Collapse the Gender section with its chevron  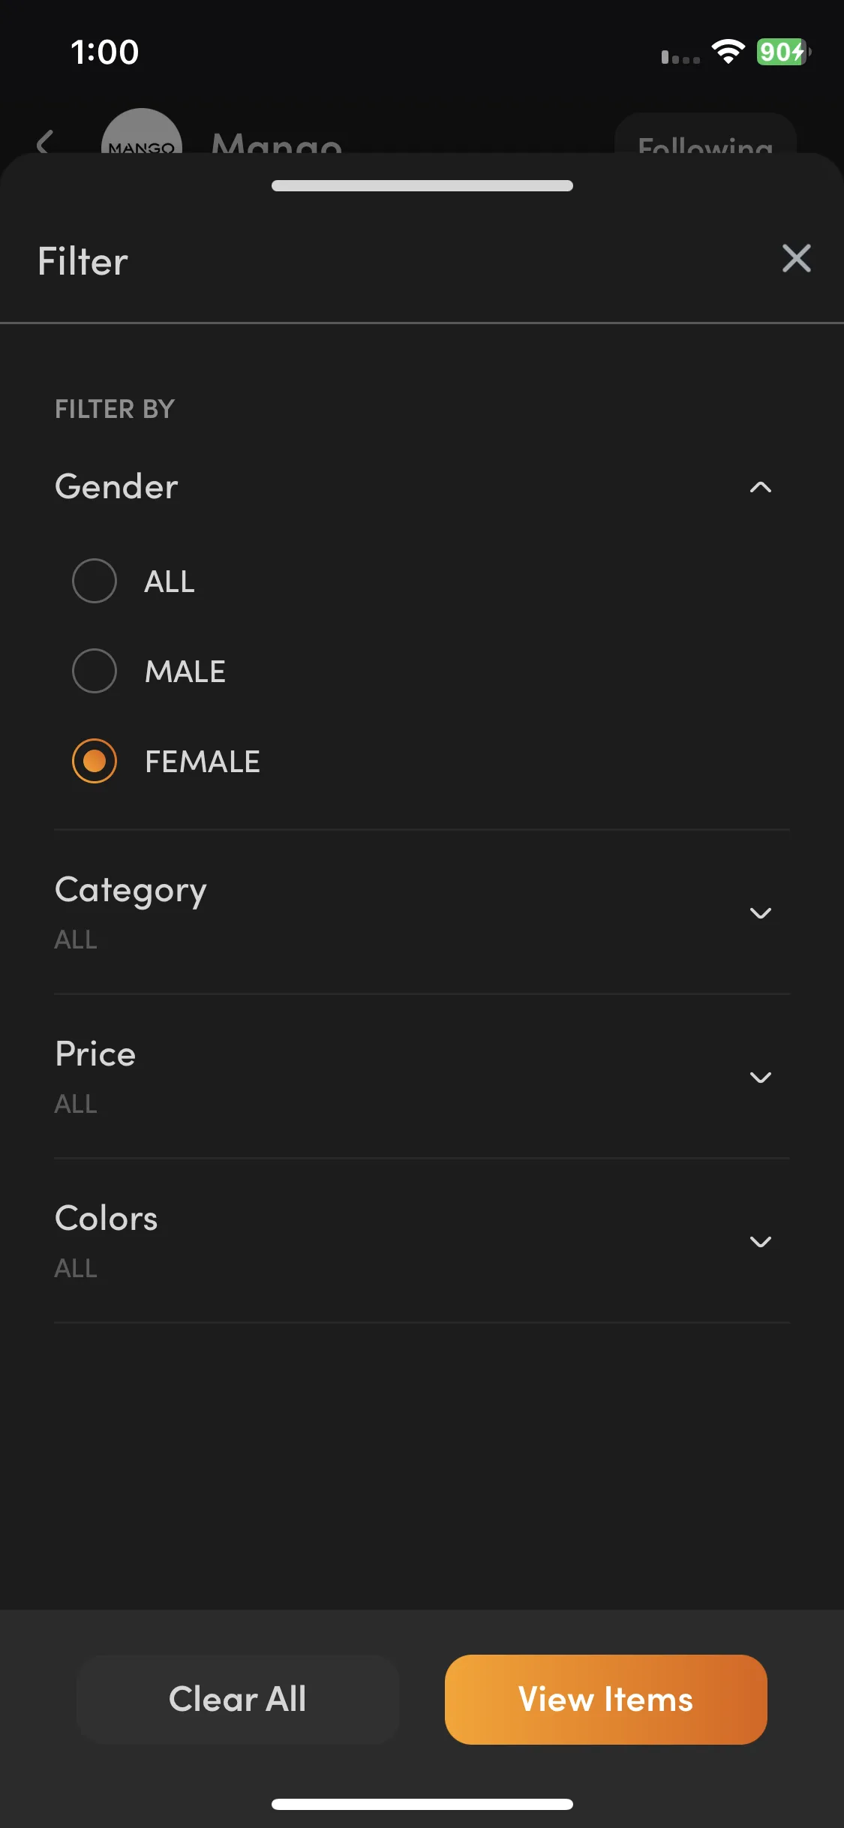761,487
